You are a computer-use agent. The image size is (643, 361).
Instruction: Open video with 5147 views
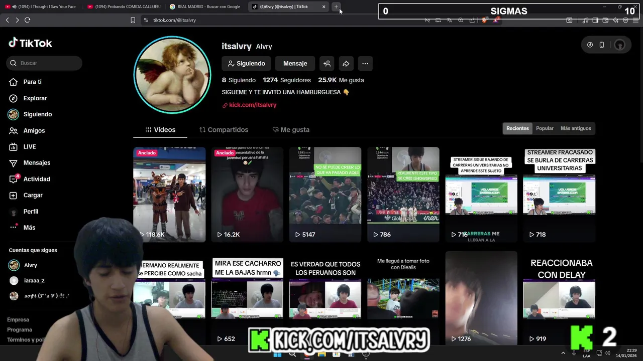(x=325, y=195)
